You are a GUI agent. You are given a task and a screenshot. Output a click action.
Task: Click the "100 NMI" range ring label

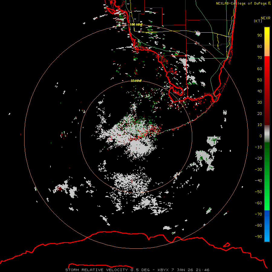(x=136, y=24)
